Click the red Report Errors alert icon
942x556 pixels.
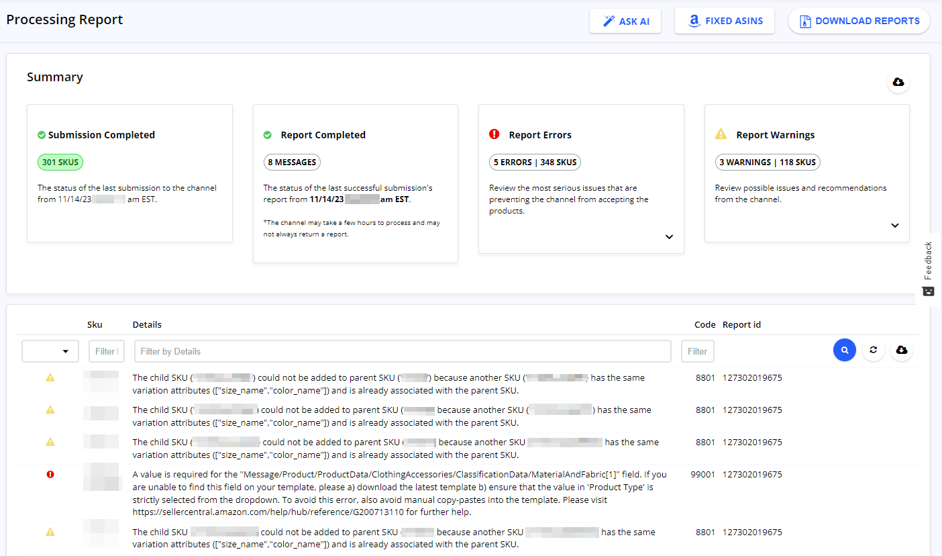(x=494, y=134)
